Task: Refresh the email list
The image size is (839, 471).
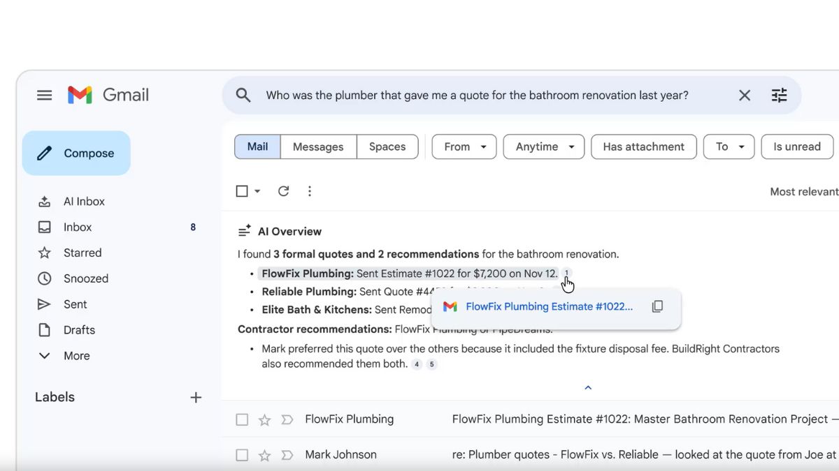Action: 283,190
